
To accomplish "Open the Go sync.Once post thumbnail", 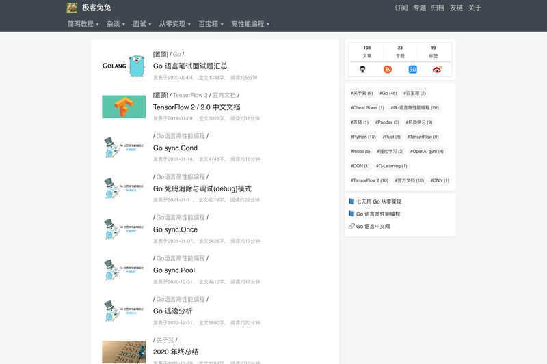I will [124, 229].
